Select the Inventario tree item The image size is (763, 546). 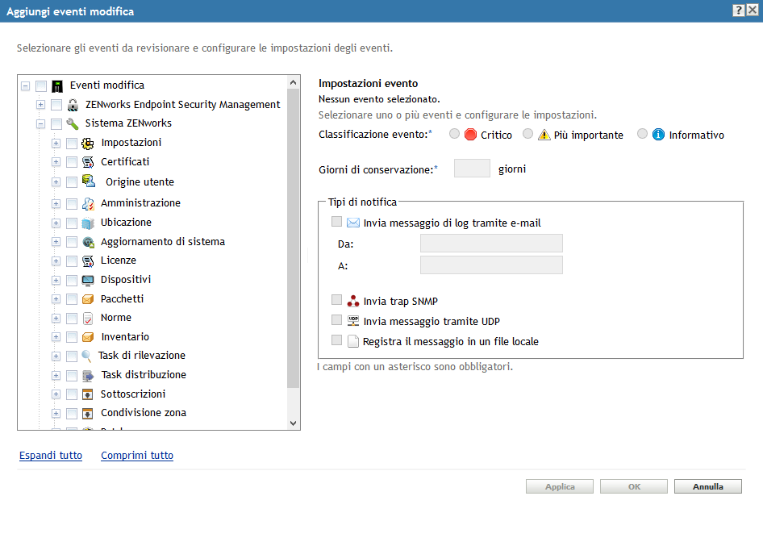pyautogui.click(x=125, y=337)
